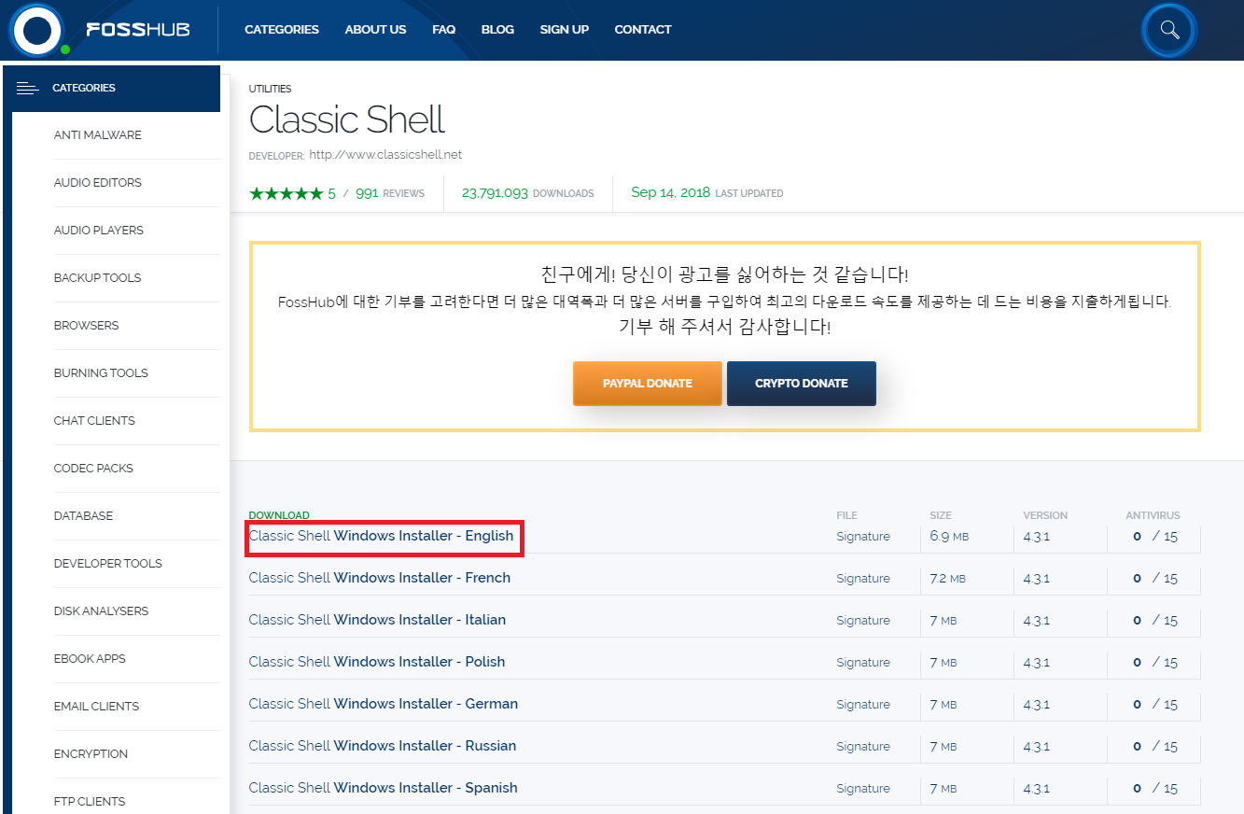This screenshot has width=1244, height=814.
Task: Open the classicshell.net developer link
Action: click(x=385, y=155)
